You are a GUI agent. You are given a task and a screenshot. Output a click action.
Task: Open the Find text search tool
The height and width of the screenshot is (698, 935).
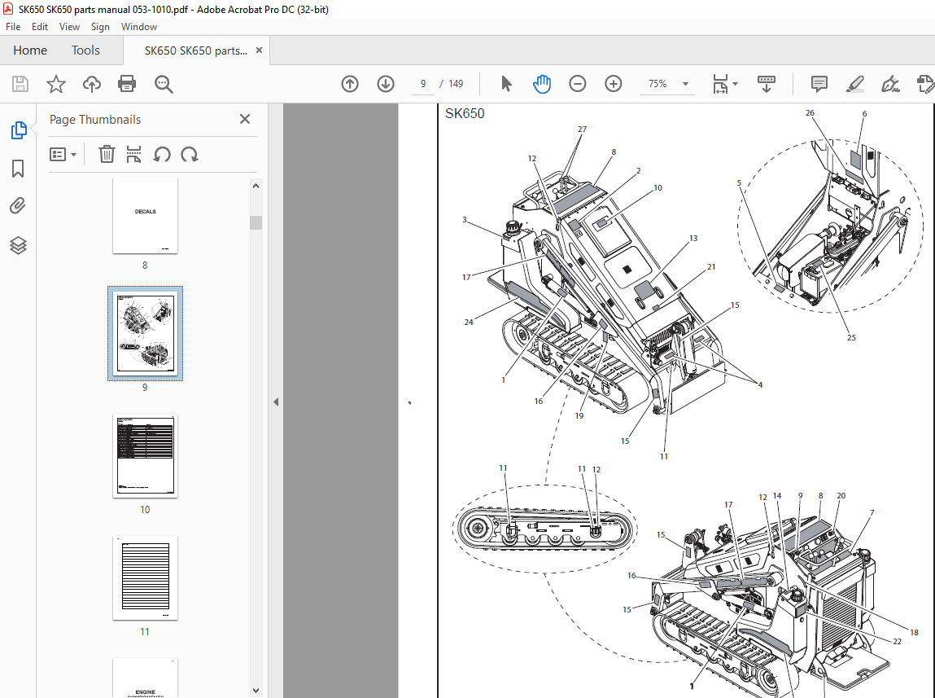(x=164, y=84)
